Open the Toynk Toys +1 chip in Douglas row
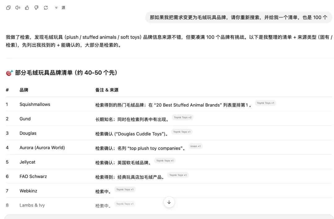The height and width of the screenshot is (219, 334). point(182,132)
